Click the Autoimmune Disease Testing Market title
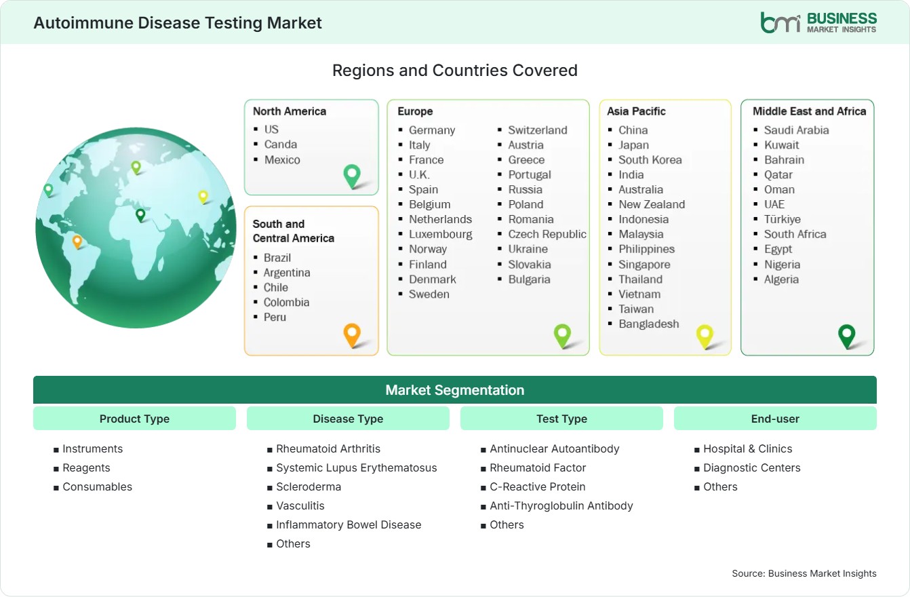This screenshot has height=597, width=910. pyautogui.click(x=178, y=22)
